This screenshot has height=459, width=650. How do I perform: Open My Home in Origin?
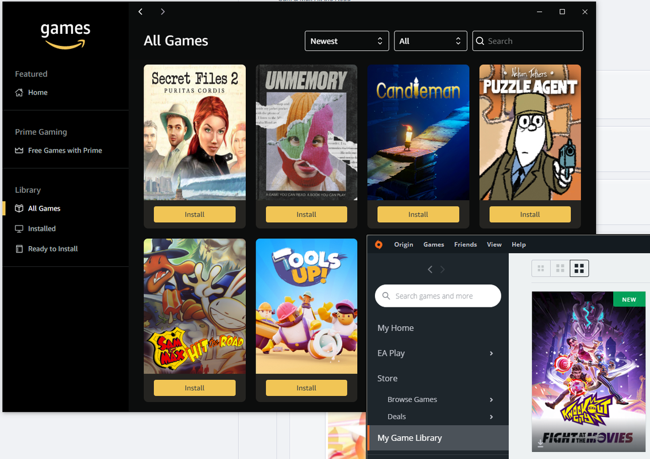click(396, 328)
